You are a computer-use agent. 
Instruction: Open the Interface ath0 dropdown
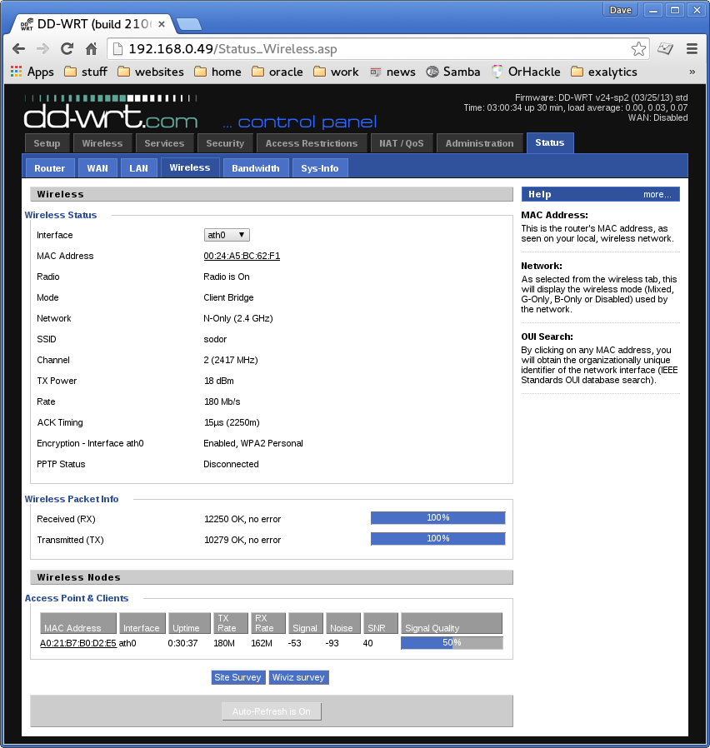[227, 235]
